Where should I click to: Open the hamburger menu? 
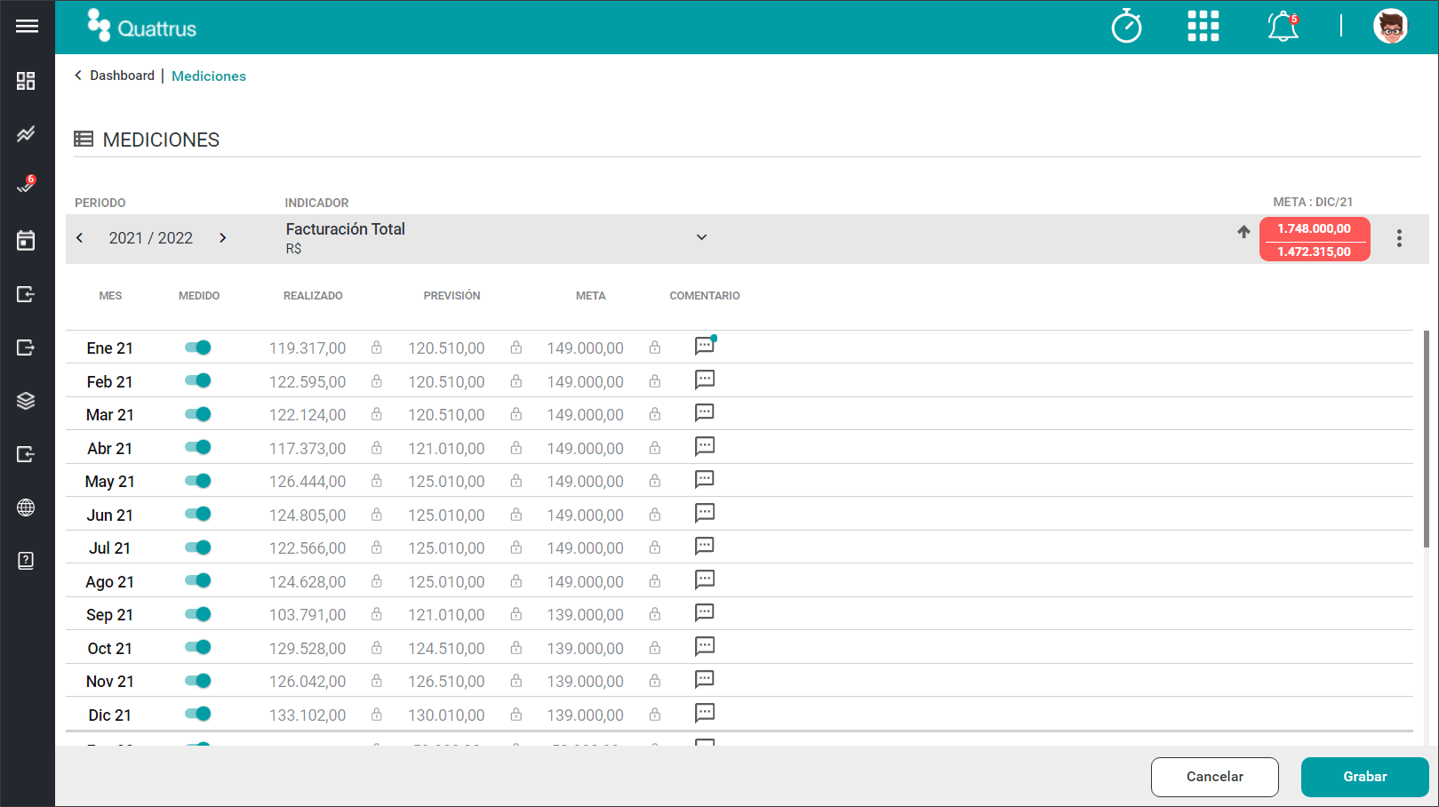[27, 26]
